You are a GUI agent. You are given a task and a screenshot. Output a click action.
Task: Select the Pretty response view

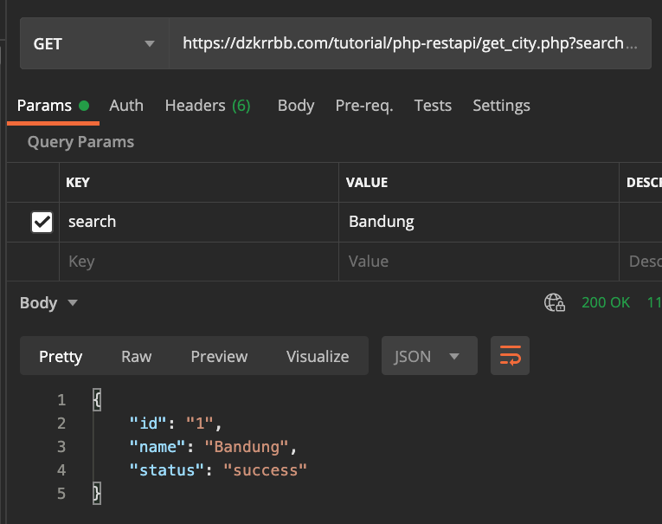61,356
